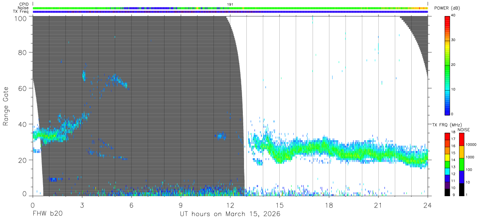
Task: Click the y-axis tick label 80
Action: pyautogui.click(x=23, y=52)
